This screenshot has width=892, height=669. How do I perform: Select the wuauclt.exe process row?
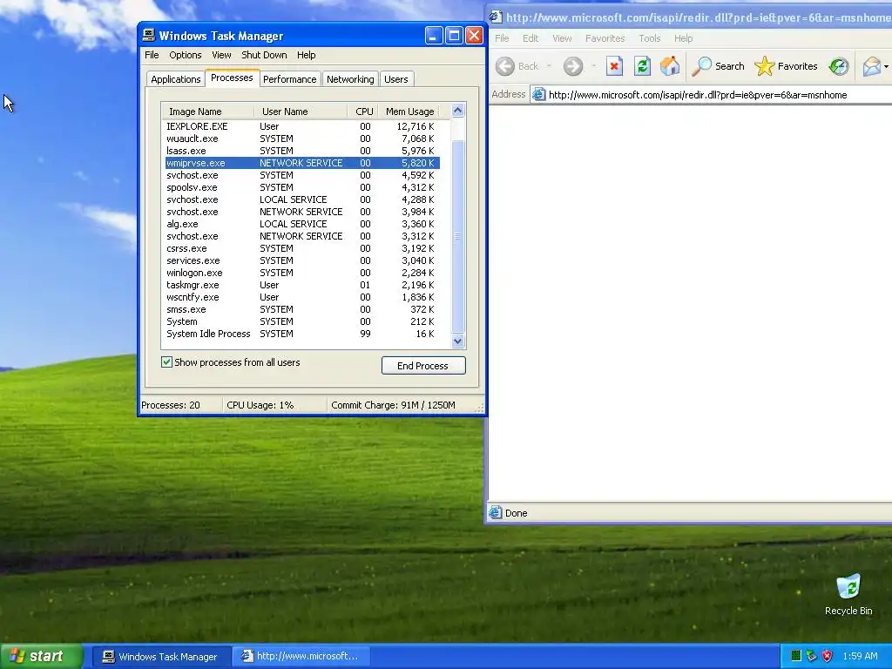pos(302,139)
